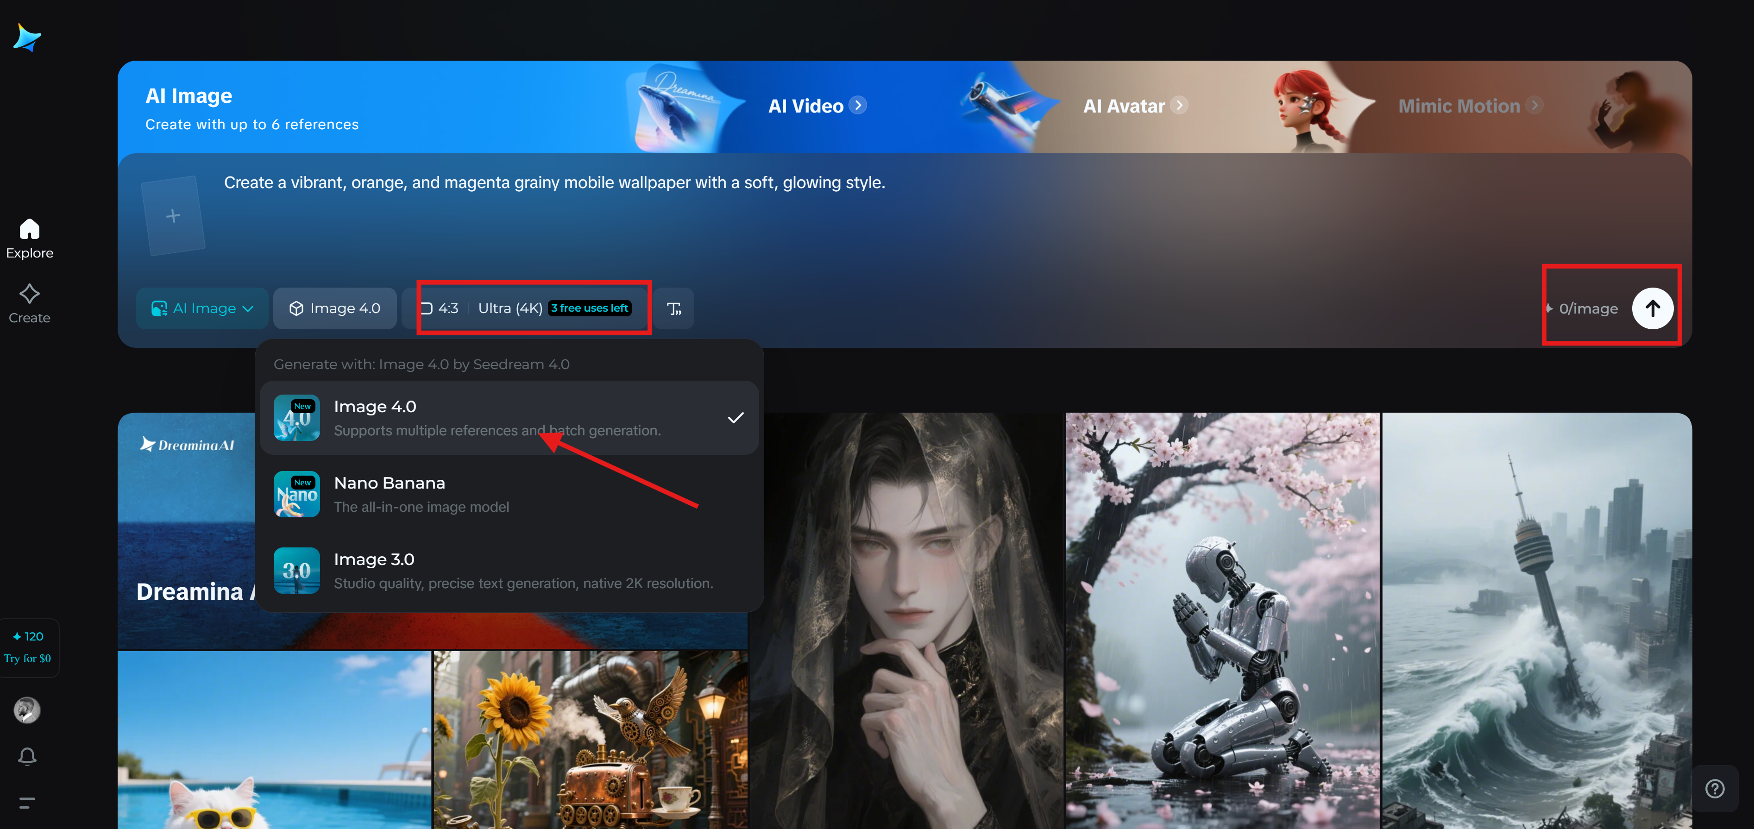Open the Explore home section
This screenshot has width=1754, height=829.
[x=29, y=238]
